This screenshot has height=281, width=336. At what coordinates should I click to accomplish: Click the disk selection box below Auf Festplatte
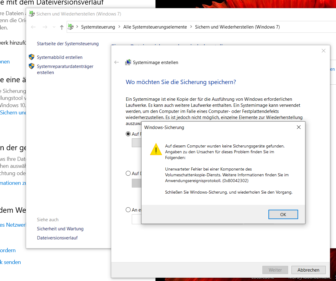point(137,143)
